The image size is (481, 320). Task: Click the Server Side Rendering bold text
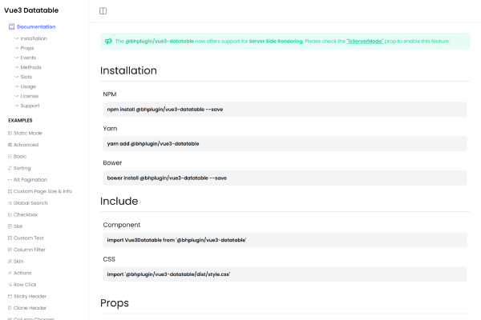pos(276,41)
